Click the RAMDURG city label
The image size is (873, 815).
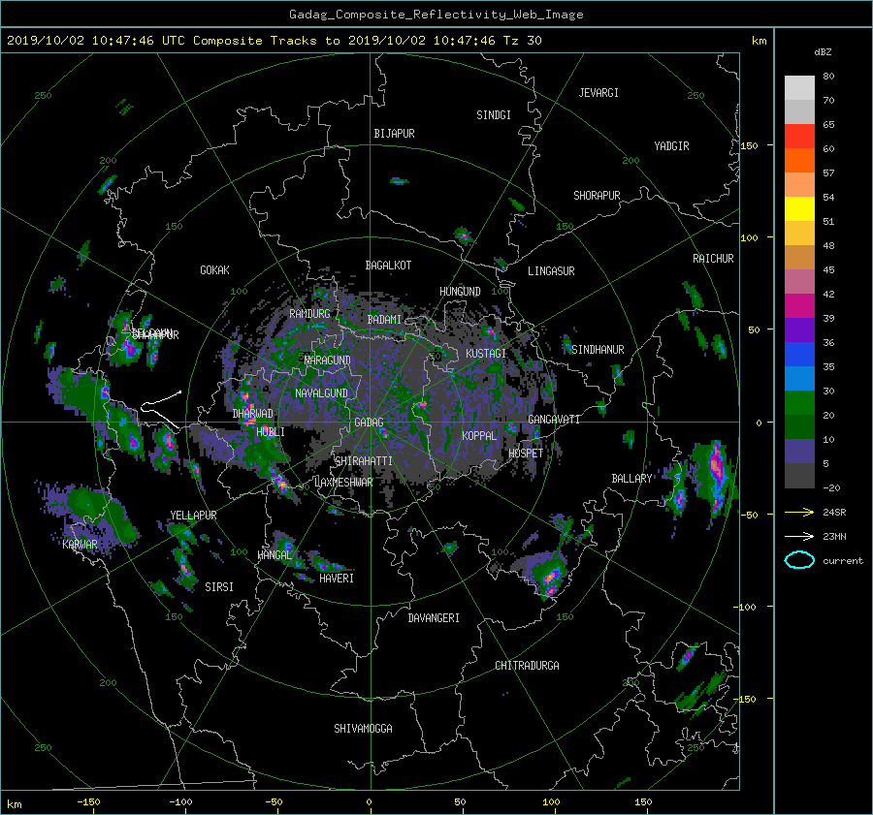pyautogui.click(x=309, y=314)
